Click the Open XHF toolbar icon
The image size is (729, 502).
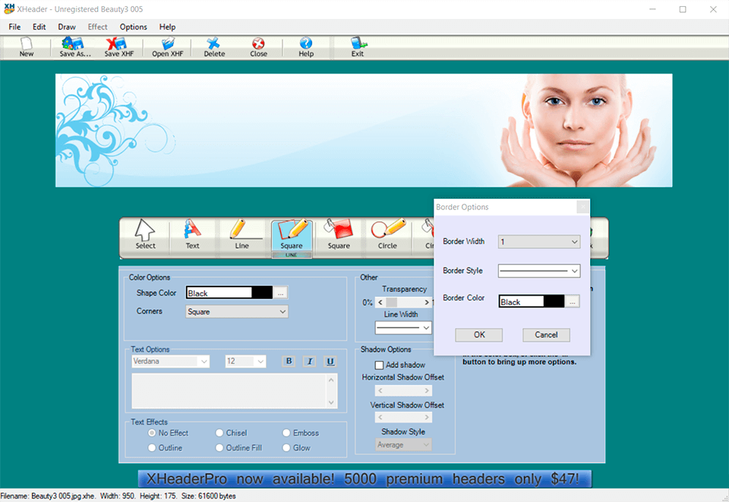tap(167, 47)
